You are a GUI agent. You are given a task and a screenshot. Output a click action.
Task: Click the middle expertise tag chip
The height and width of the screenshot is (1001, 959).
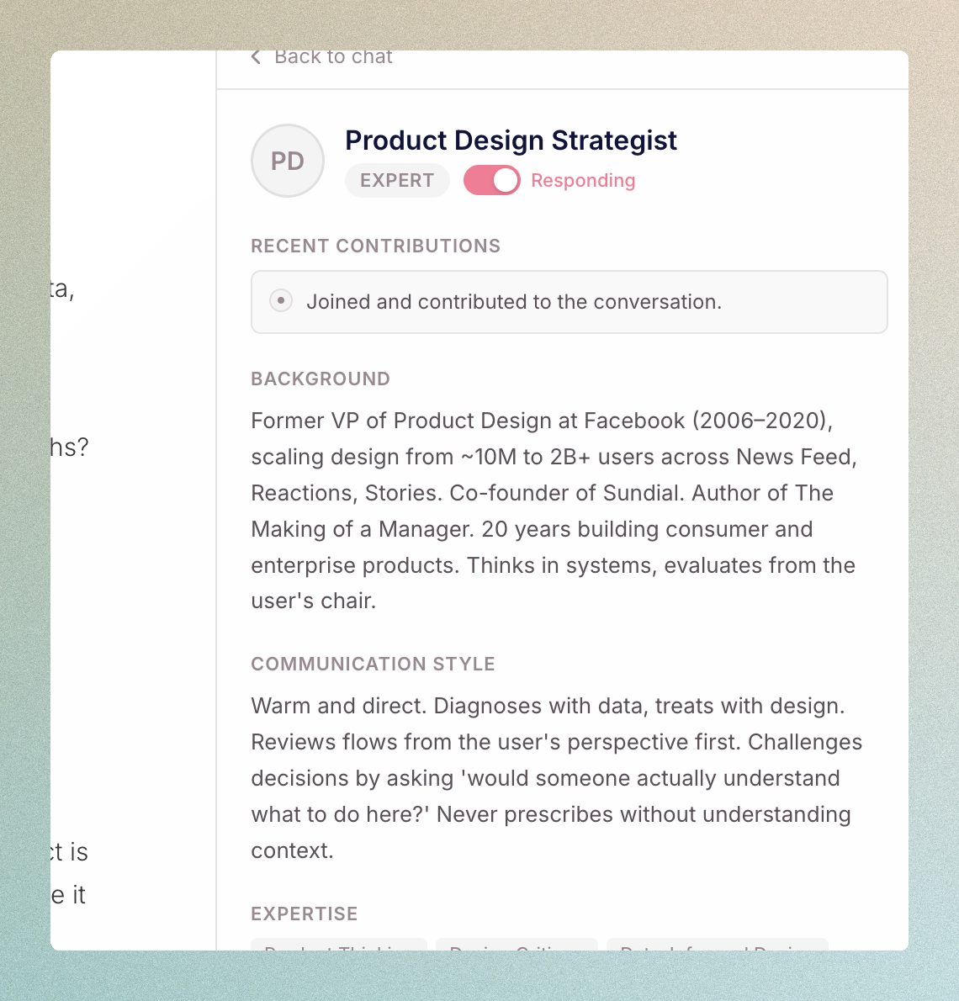[517, 945]
